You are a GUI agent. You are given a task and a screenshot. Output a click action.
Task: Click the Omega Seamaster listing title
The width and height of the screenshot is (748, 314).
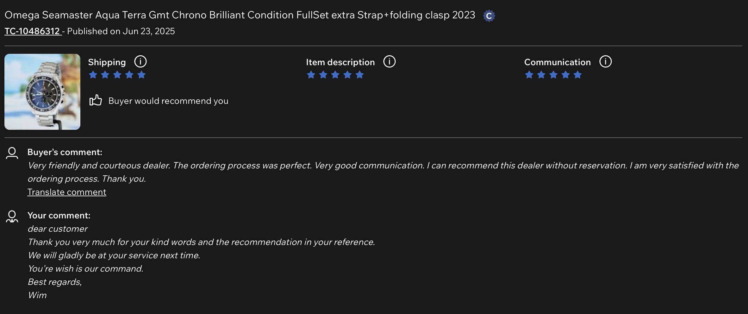[x=240, y=15]
